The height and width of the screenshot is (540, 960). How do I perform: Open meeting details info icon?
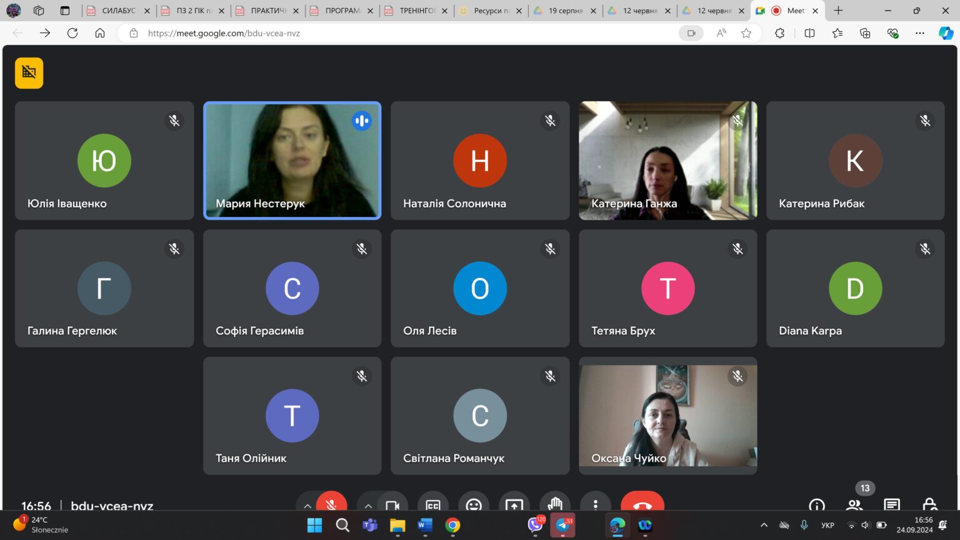coord(816,504)
